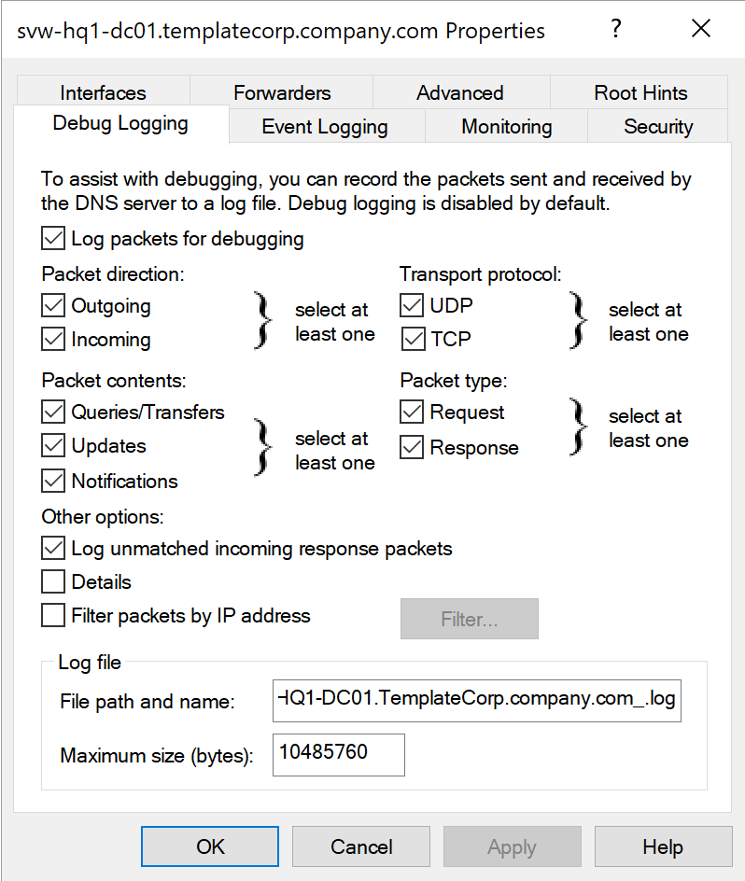Toggle the Queries/Transfers checkbox
Image resolution: width=745 pixels, height=881 pixels.
[53, 412]
